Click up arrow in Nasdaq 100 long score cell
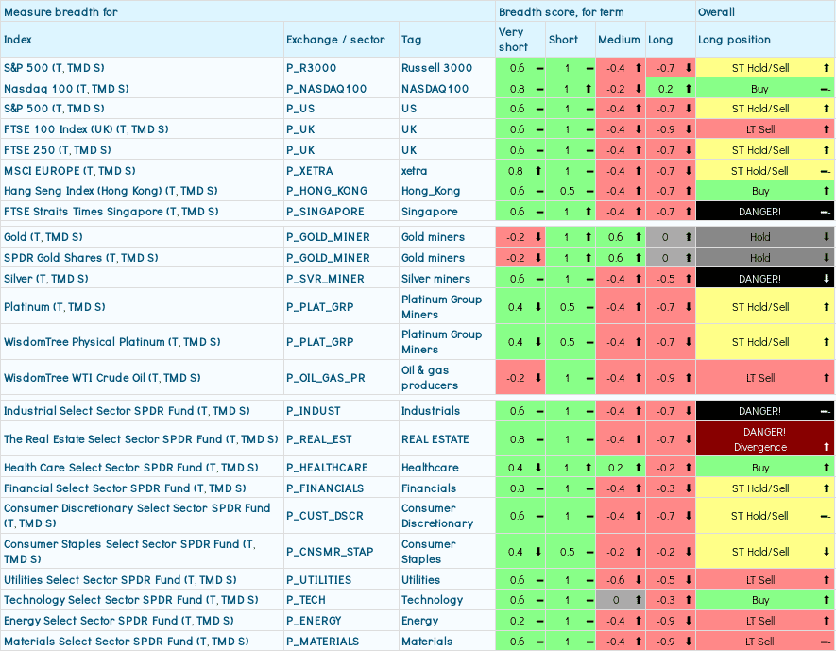 click(689, 89)
